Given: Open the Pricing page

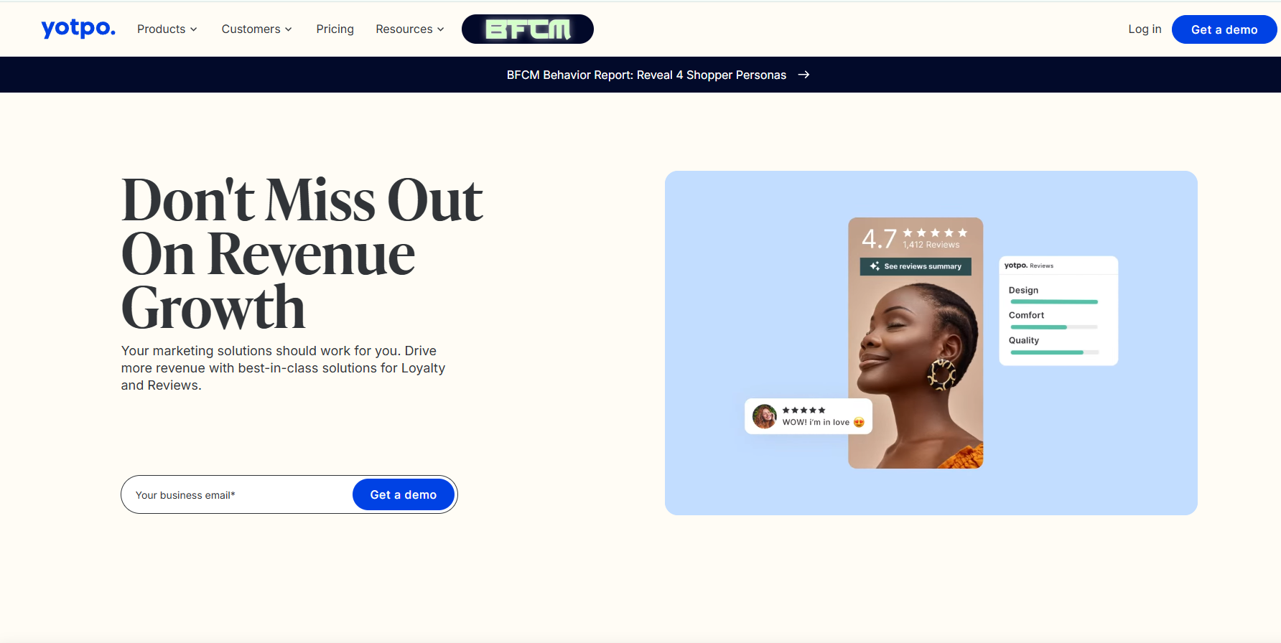Looking at the screenshot, I should coord(335,29).
